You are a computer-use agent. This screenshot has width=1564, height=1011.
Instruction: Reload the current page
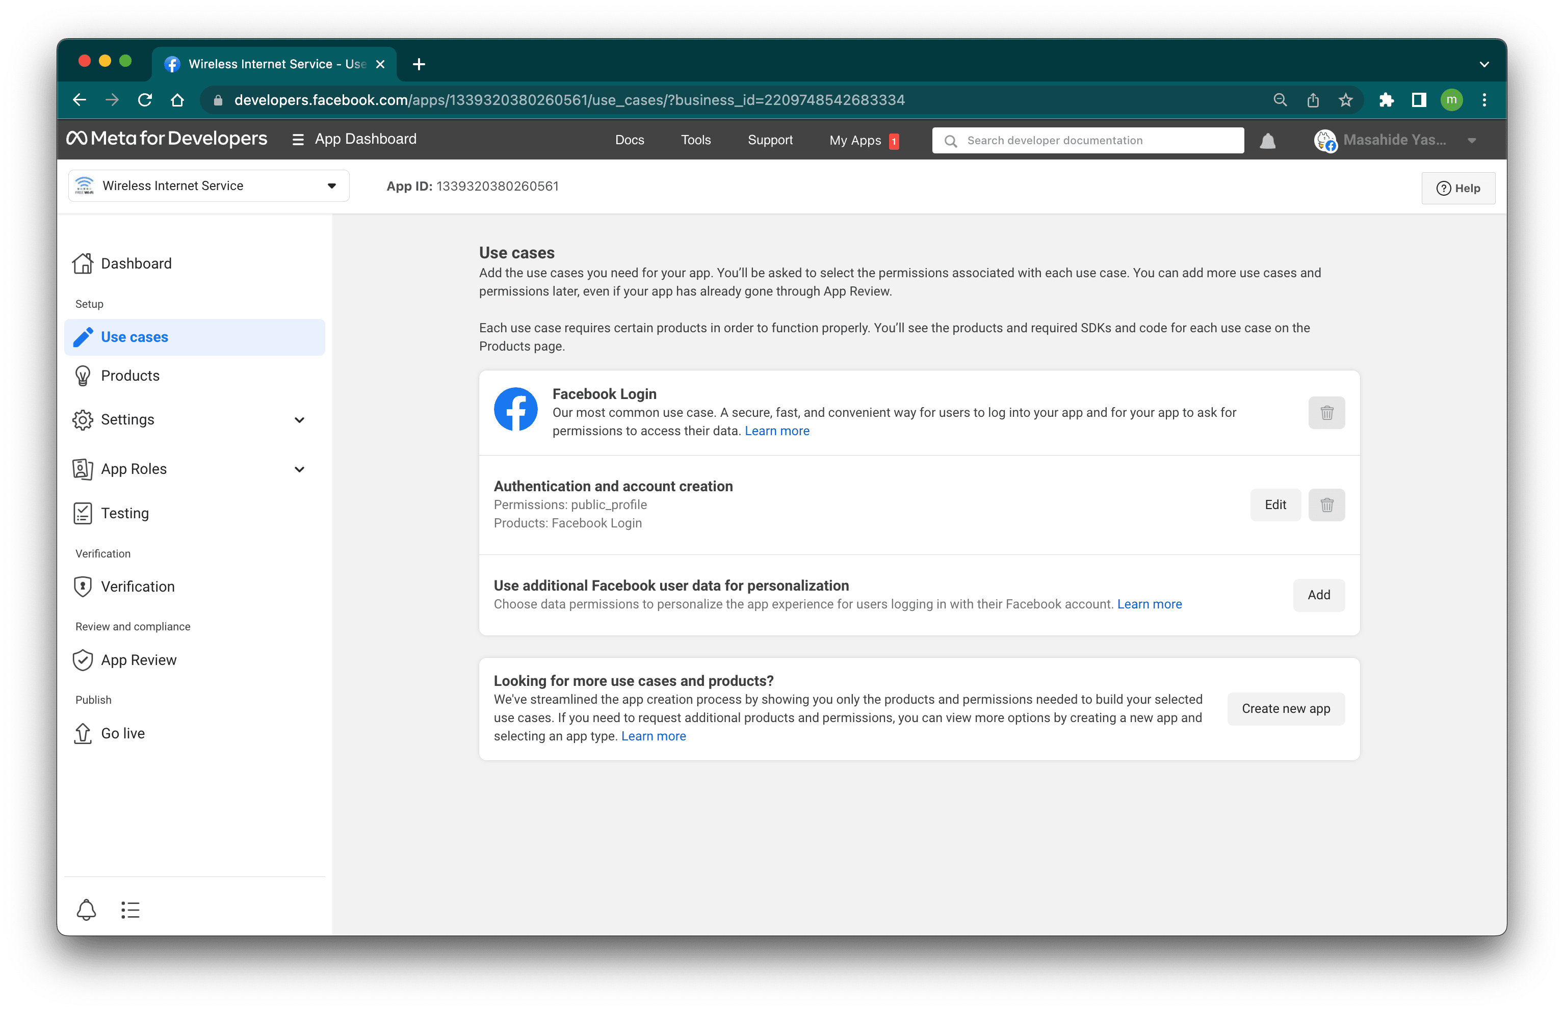tap(145, 100)
